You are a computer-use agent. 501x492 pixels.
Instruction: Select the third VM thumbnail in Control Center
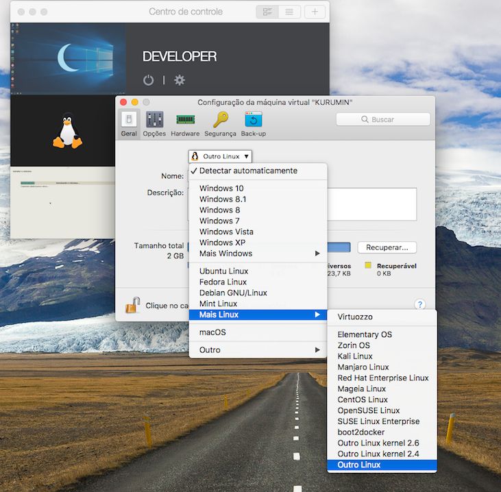[x=62, y=202]
